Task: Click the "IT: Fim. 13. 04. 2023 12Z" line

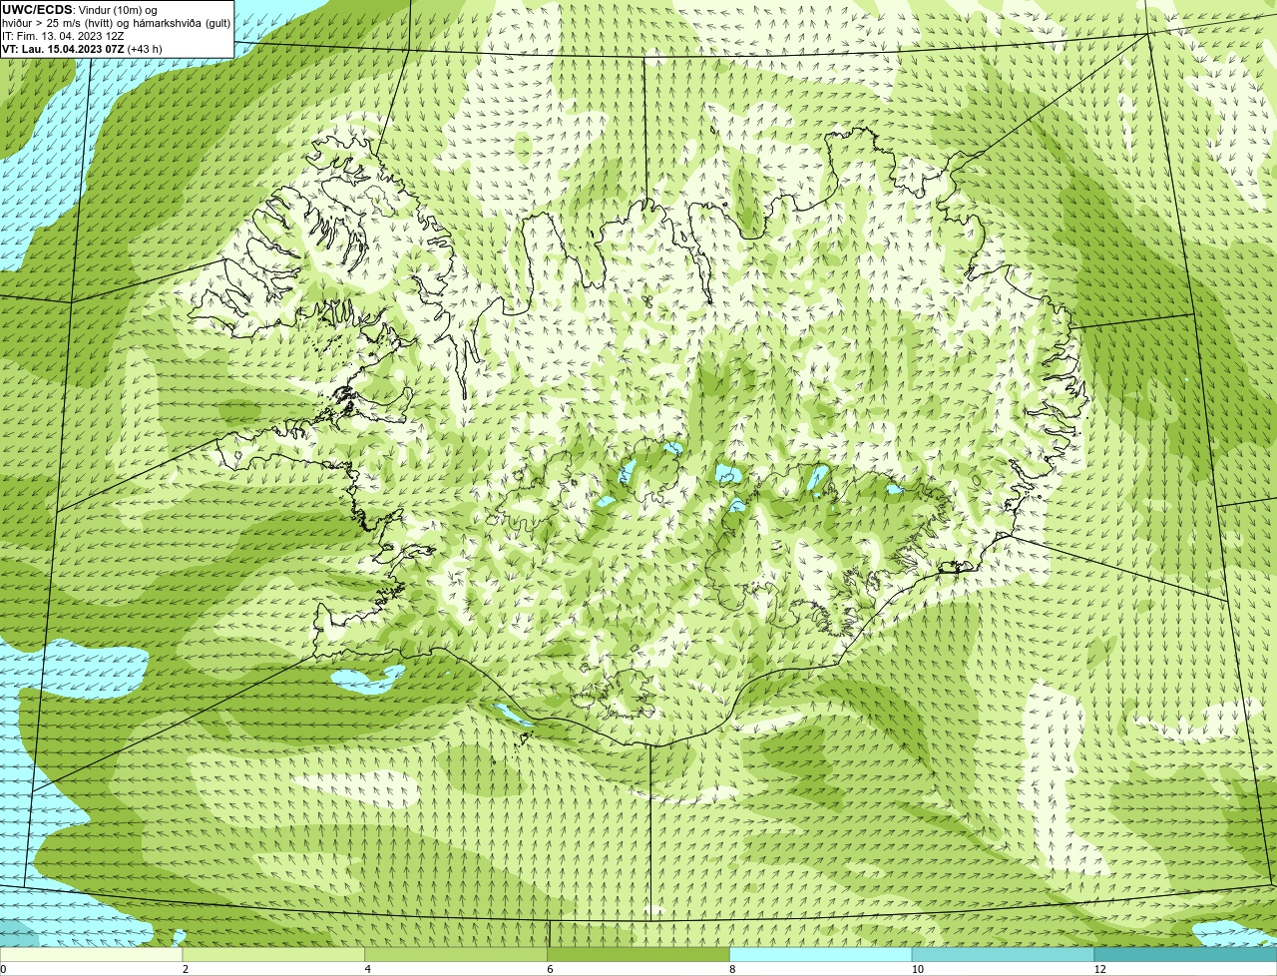Action: (63, 36)
